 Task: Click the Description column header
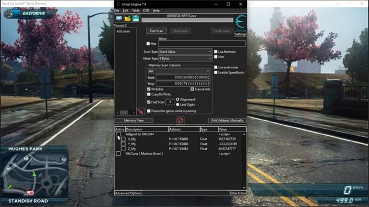click(x=147, y=129)
